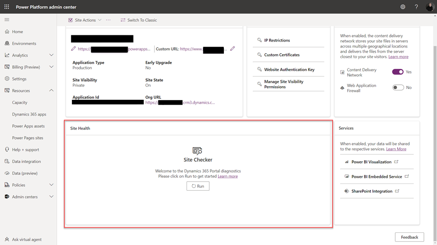Enable the Web Application Firewall toggle
The width and height of the screenshot is (437, 245).
[398, 88]
